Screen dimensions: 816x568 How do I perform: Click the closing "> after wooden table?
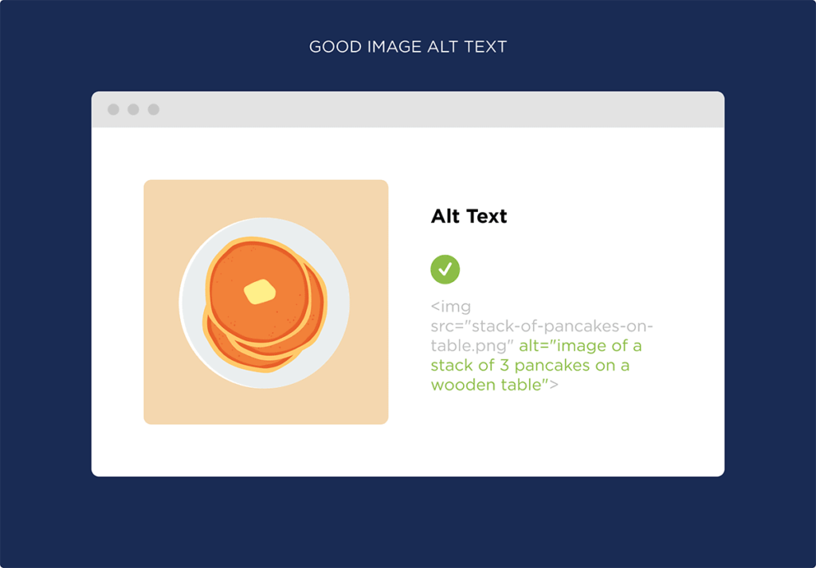point(551,385)
